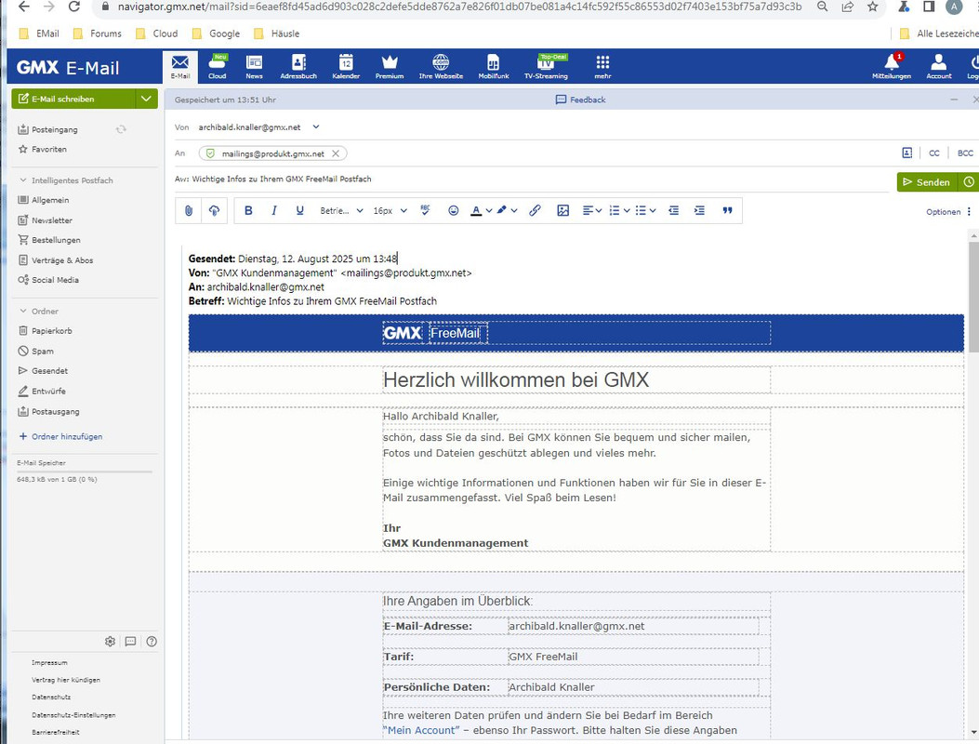
Task: Open the Adressbuch tab
Action: click(x=298, y=66)
